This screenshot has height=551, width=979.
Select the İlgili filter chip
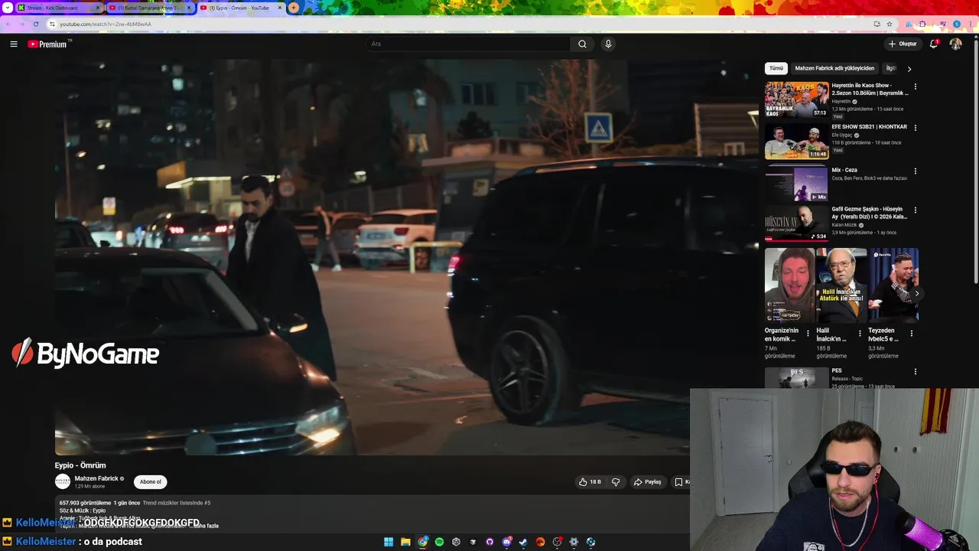891,68
